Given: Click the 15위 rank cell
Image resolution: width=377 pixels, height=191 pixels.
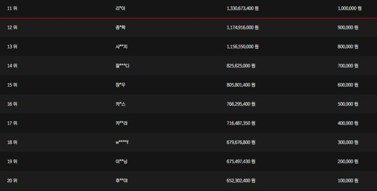Looking at the screenshot, I should [12, 85].
